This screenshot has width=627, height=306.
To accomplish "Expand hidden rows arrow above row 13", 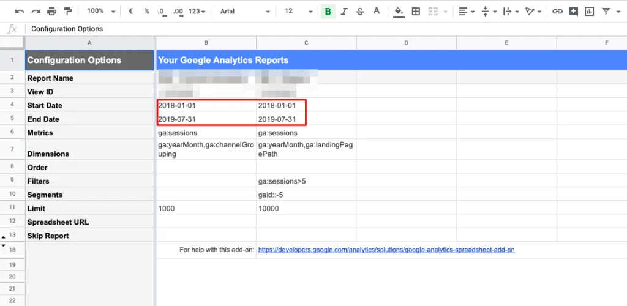I will click(4, 237).
